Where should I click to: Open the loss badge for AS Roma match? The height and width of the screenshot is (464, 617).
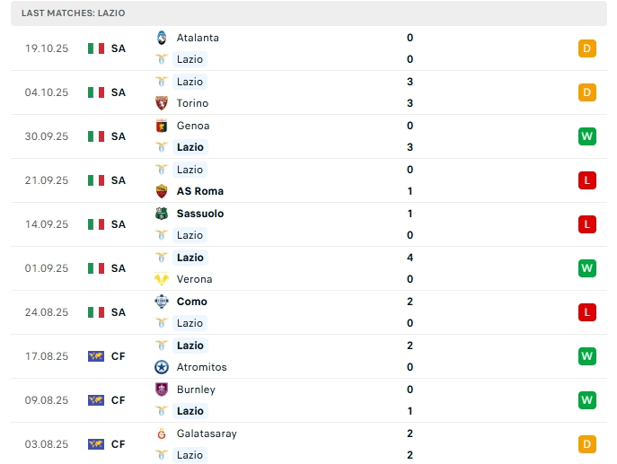[587, 180]
